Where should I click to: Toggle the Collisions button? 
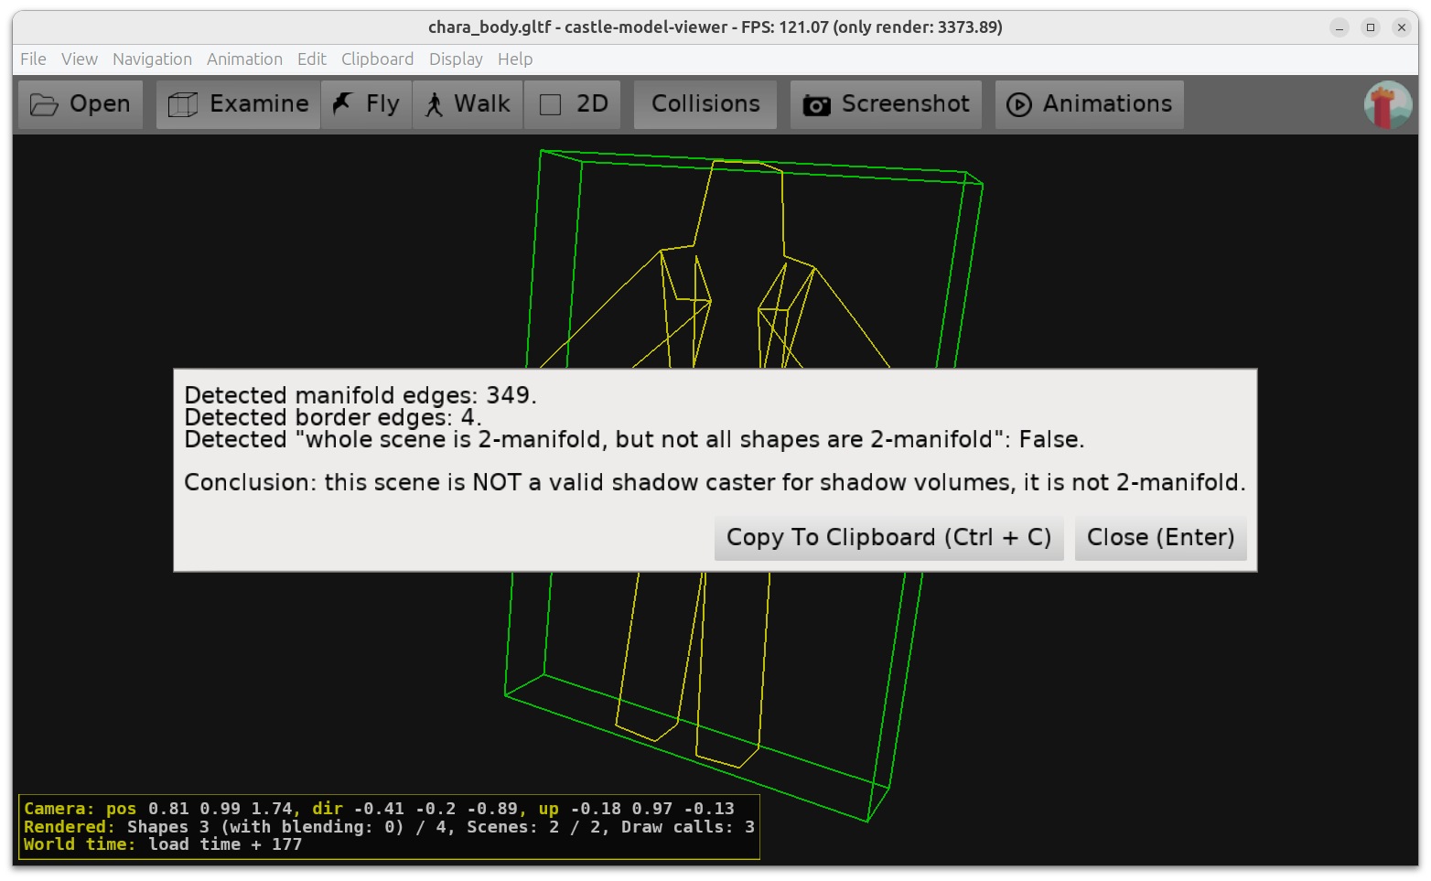coord(705,104)
